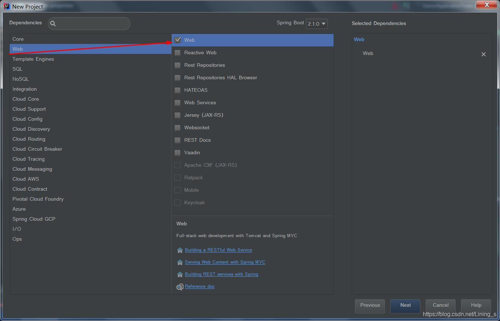
Task: Open the Serving Web Content with Spring MVC link
Action: [225, 262]
